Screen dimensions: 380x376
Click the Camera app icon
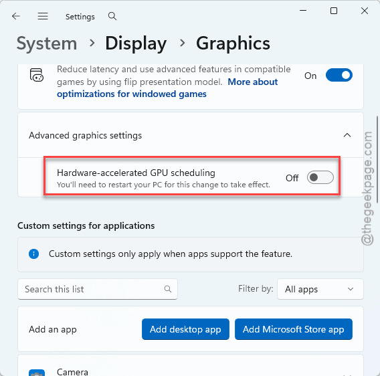[x=37, y=373]
